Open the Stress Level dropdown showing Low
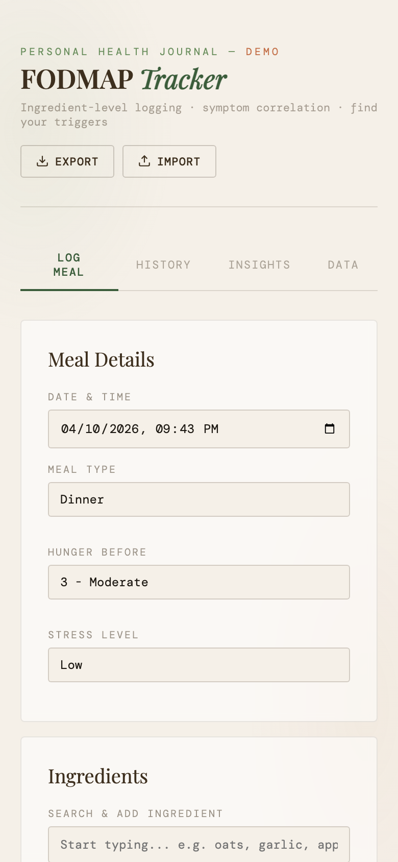The height and width of the screenshot is (862, 398). (x=199, y=665)
